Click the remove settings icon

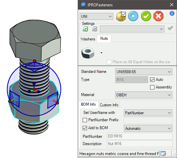(x=95, y=29)
